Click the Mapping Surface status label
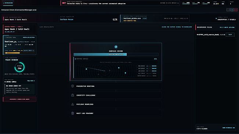The image size is (239, 134). [82, 59]
